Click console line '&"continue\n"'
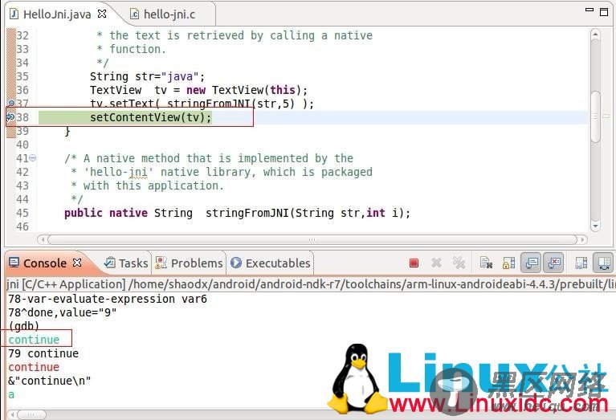616x420 pixels. pyautogui.click(x=50, y=381)
